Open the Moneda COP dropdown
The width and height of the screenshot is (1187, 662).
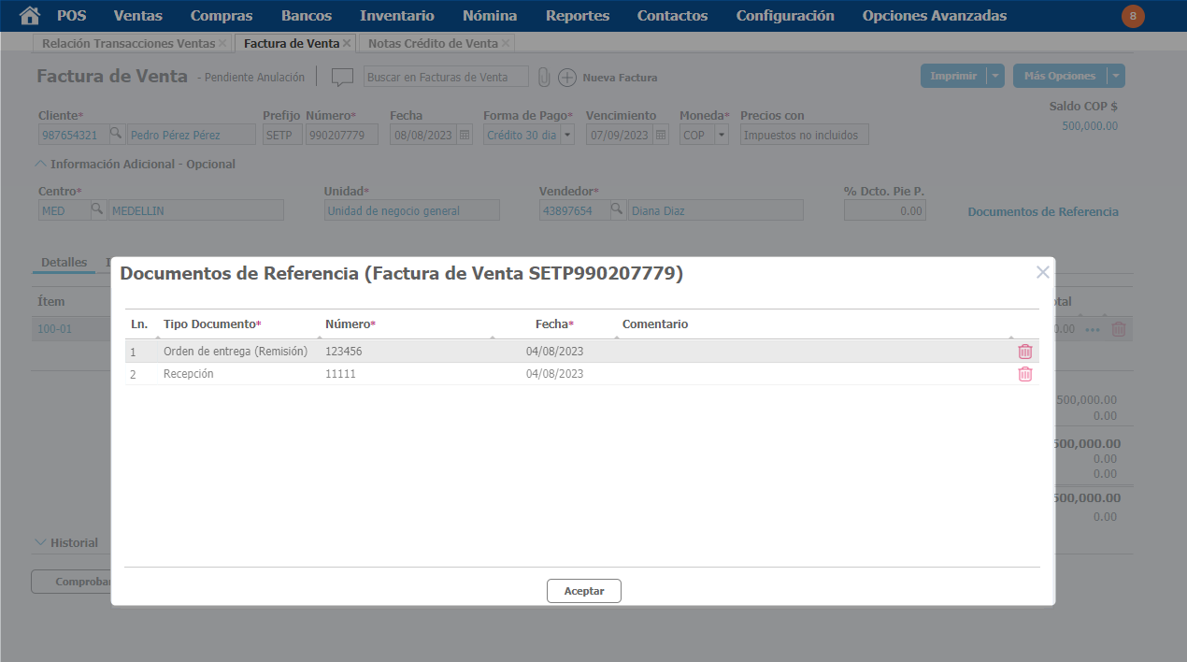(721, 135)
